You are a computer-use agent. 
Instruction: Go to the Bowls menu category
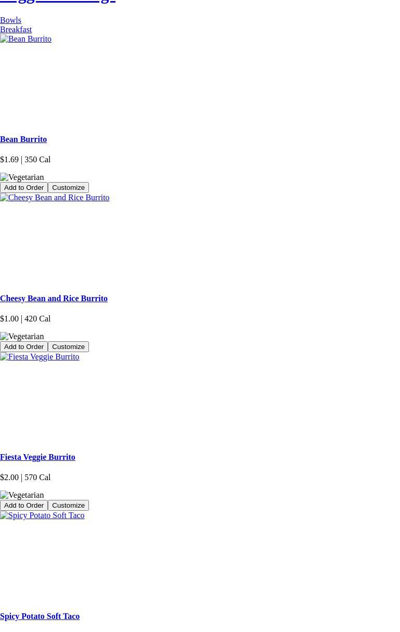(10, 20)
